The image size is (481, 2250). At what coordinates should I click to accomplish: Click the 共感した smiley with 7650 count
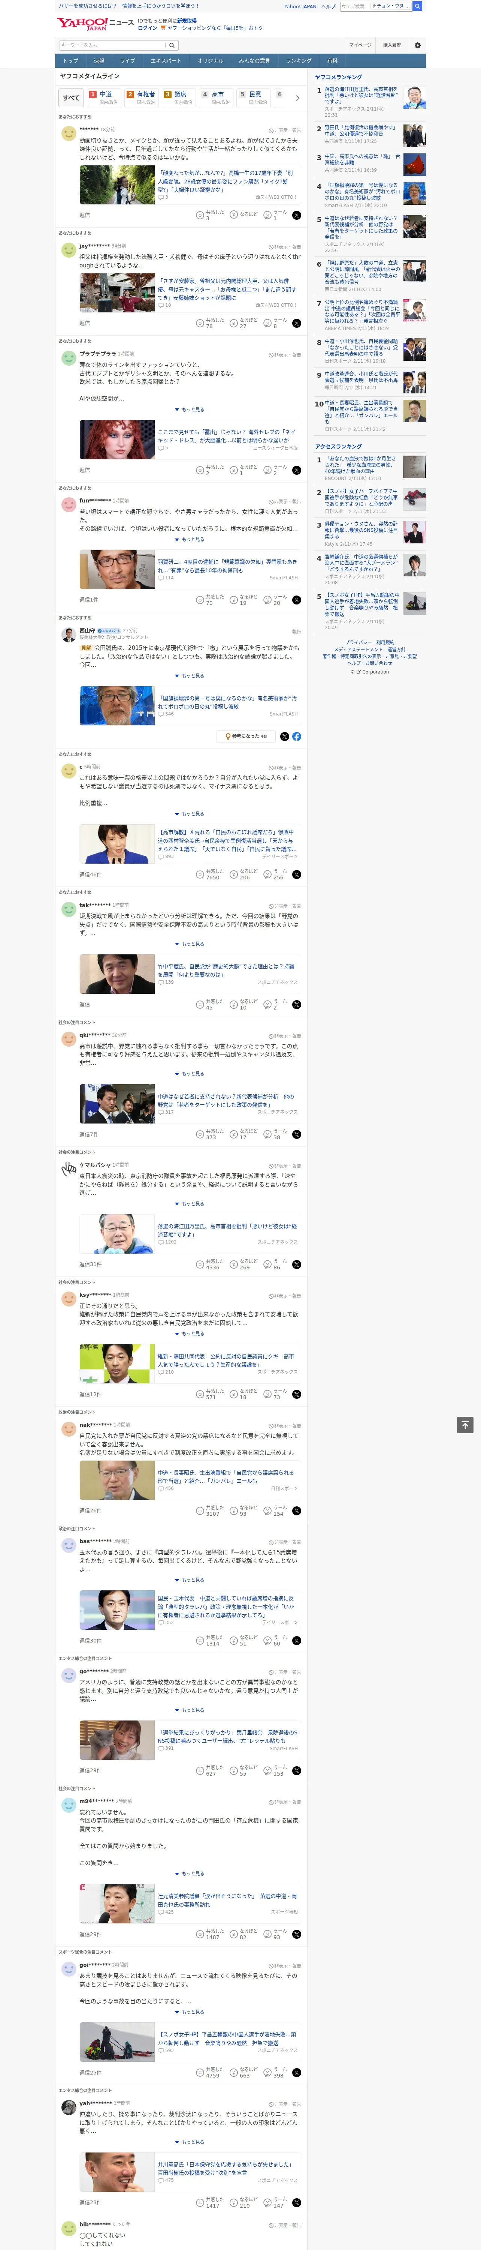tap(200, 874)
